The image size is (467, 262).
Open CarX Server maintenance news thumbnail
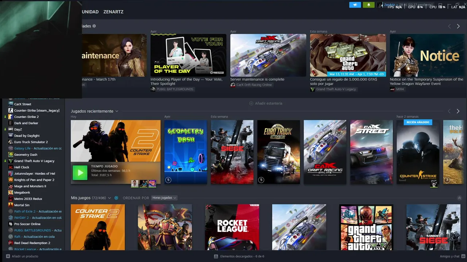(x=268, y=55)
